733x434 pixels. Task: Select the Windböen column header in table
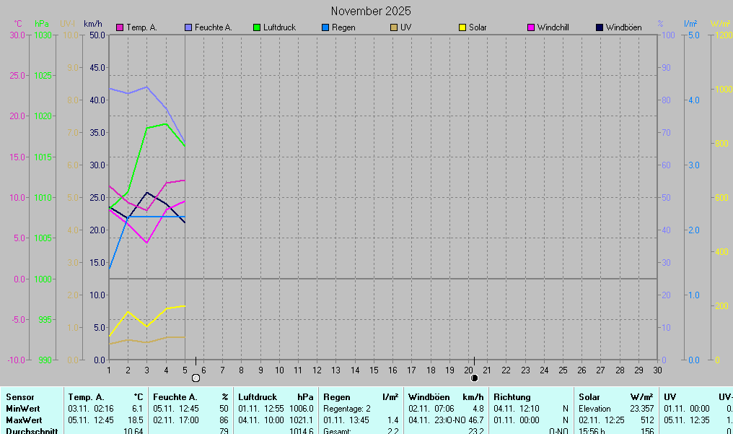pos(429,397)
